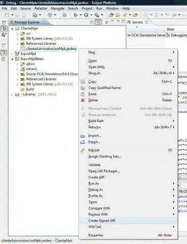Open the Team submenu

(128, 202)
